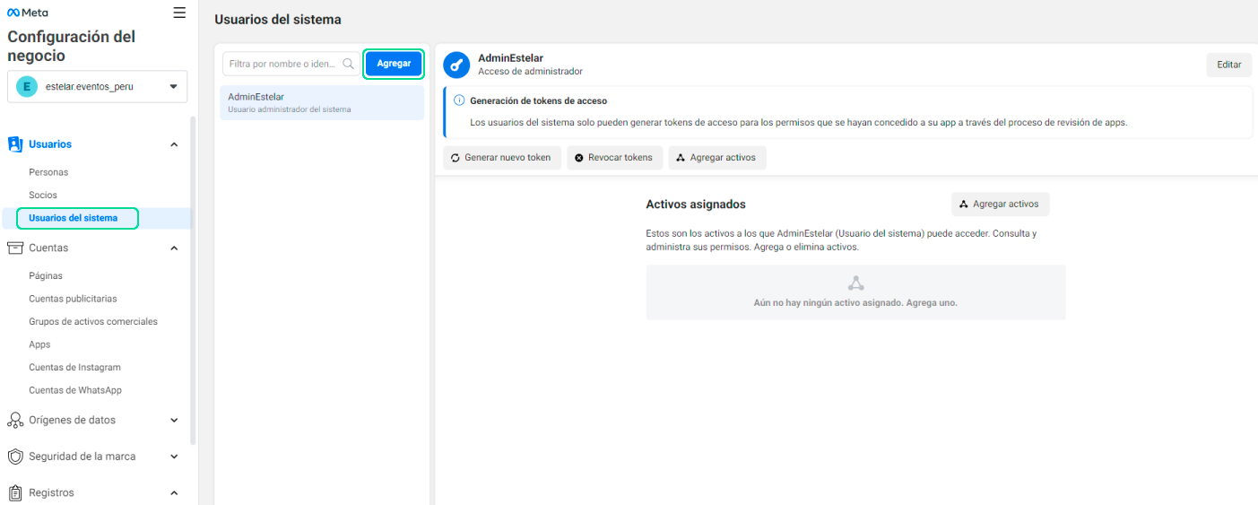This screenshot has width=1258, height=505.
Task: Click the Meta logo
Action: (28, 13)
